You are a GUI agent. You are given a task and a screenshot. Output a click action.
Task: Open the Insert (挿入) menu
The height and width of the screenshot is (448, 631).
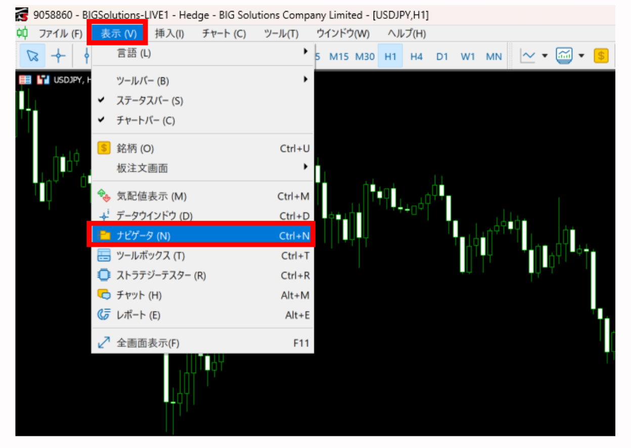(x=169, y=34)
